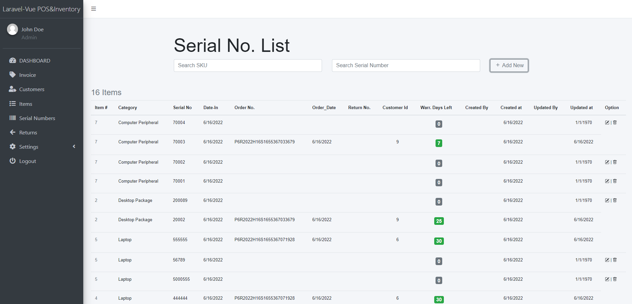Click the Updated at column header
Screen dimensions: 632x304
pyautogui.click(x=581, y=107)
